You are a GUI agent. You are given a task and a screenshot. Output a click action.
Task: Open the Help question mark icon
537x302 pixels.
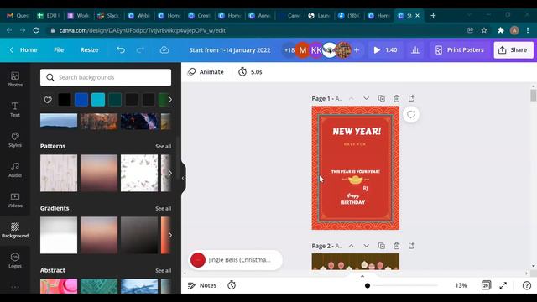click(x=527, y=285)
